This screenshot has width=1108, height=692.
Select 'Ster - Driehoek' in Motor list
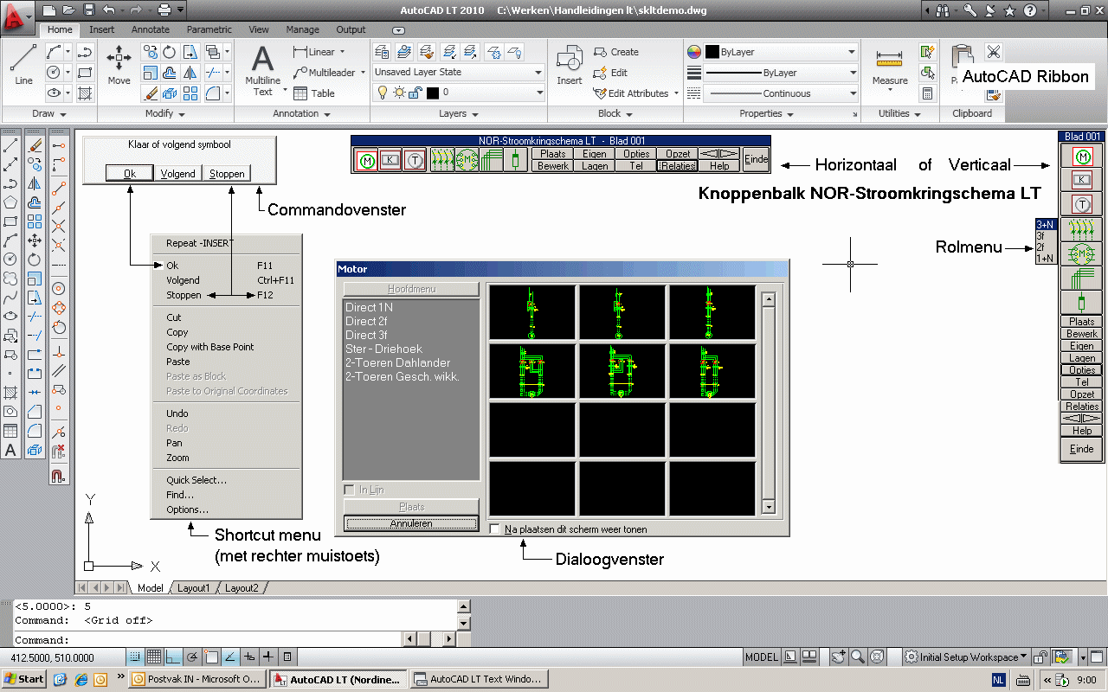(x=383, y=349)
